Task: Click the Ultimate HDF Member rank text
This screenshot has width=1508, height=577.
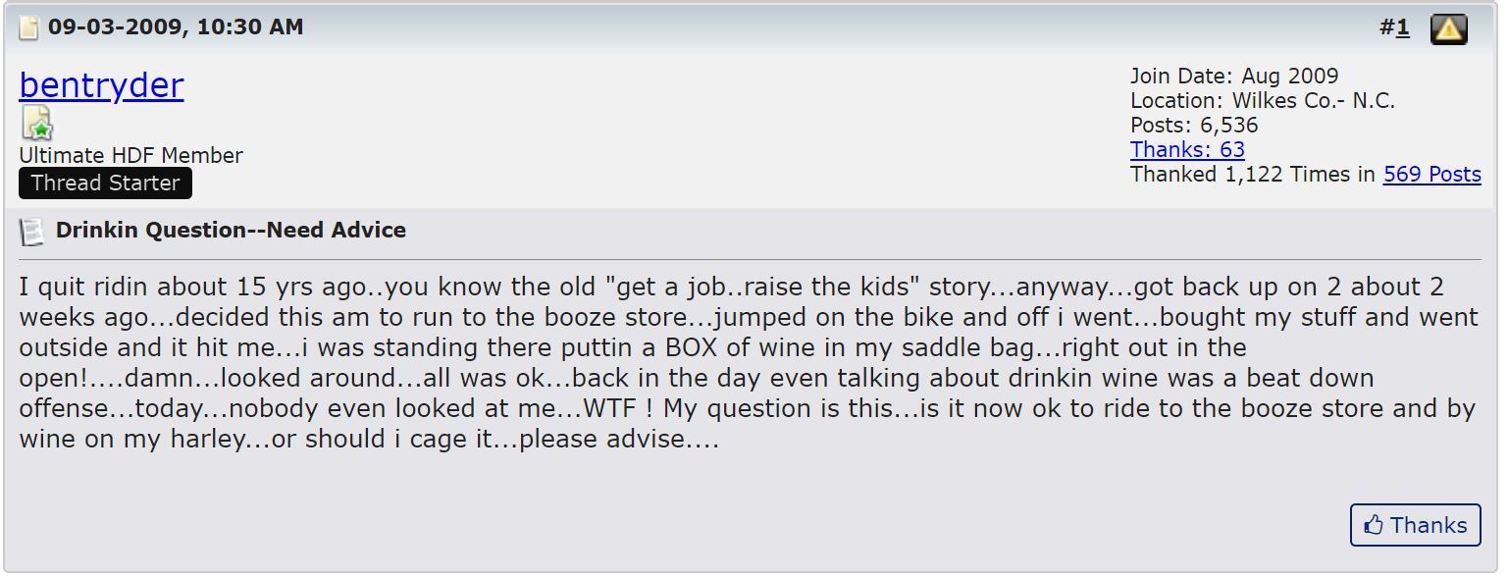Action: pos(130,156)
